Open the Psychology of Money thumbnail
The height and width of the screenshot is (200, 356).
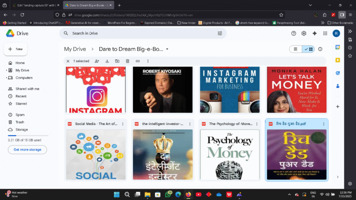tap(229, 155)
